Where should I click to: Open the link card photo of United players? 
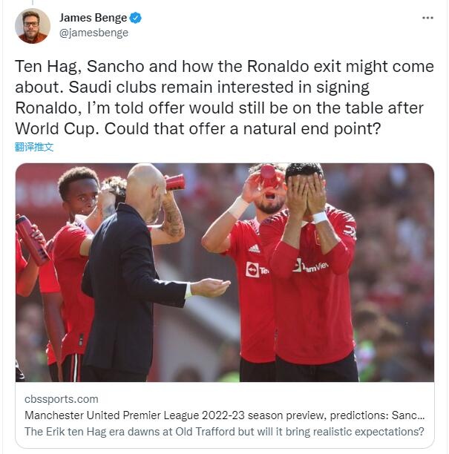click(224, 272)
